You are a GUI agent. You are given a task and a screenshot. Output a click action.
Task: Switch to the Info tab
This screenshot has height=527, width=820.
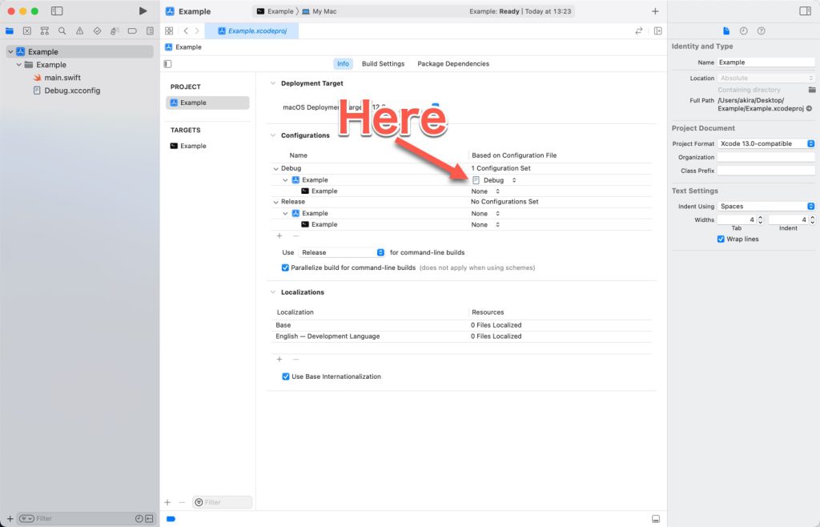(343, 64)
